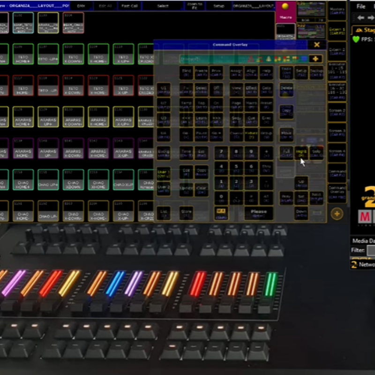Screen dimensions: 375x375
Task: Click the Please key on the keypad
Action: (x=258, y=212)
